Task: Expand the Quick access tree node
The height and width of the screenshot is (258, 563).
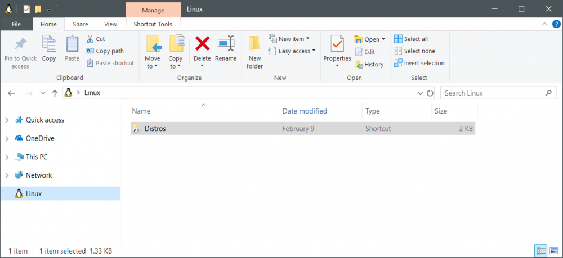Action: tap(7, 120)
